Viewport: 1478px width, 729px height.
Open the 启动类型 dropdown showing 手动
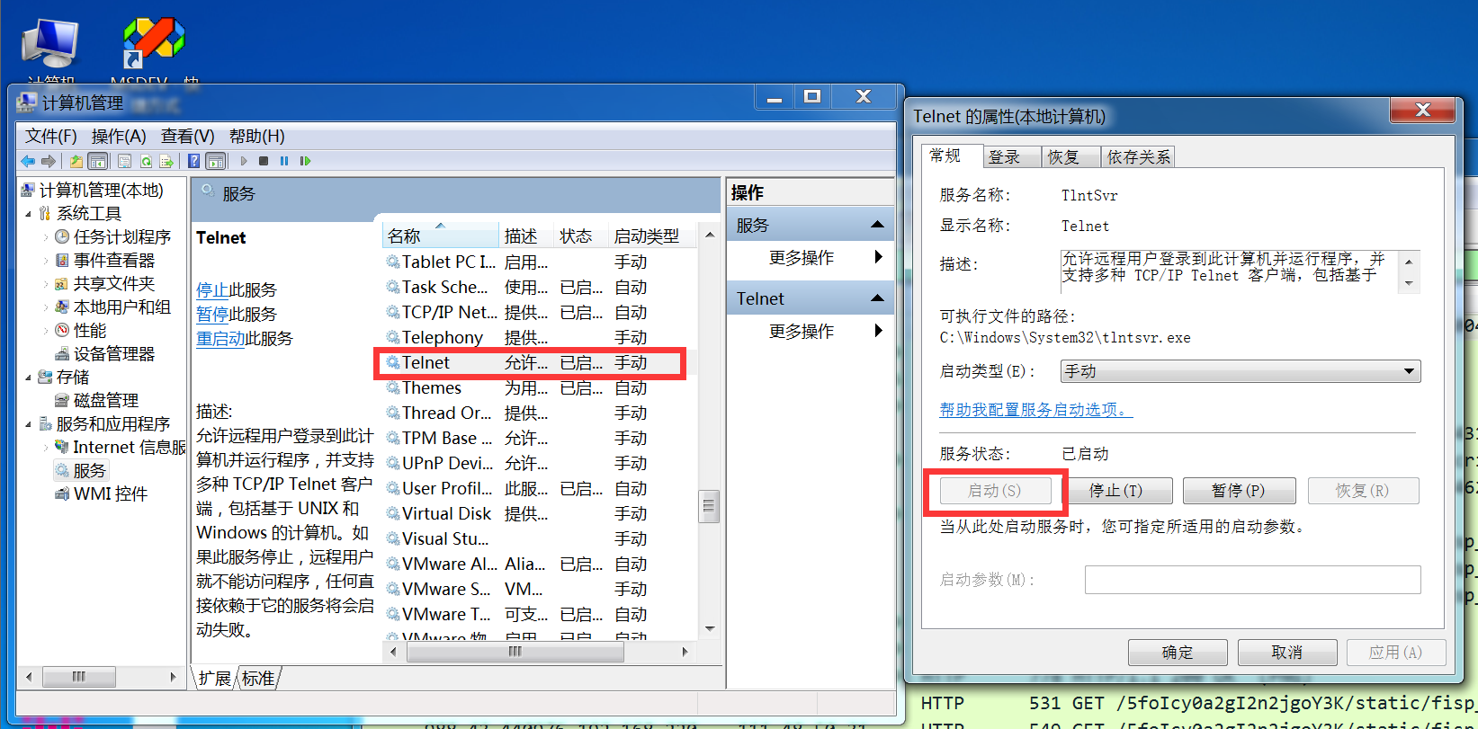1241,371
